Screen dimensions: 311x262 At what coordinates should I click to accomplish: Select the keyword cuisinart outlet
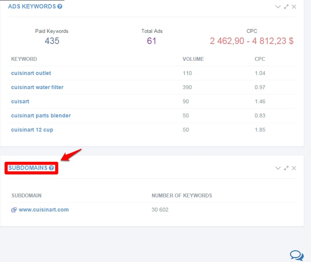(31, 73)
